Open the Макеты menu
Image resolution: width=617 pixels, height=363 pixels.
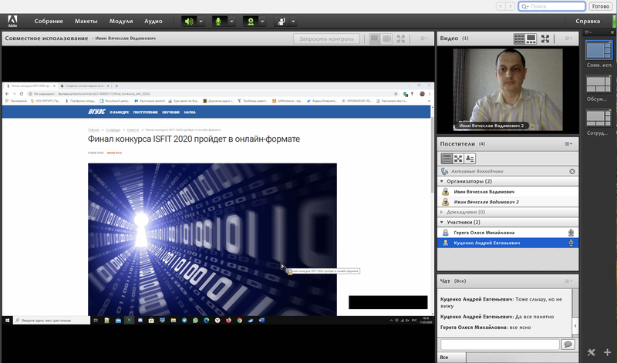point(86,21)
